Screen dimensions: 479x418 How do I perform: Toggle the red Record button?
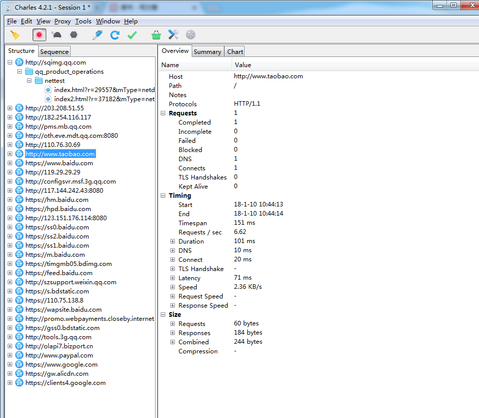[x=39, y=35]
